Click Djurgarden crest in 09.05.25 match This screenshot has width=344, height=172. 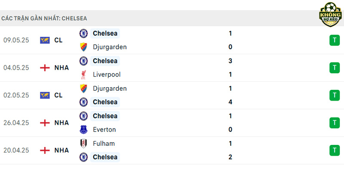point(83,47)
